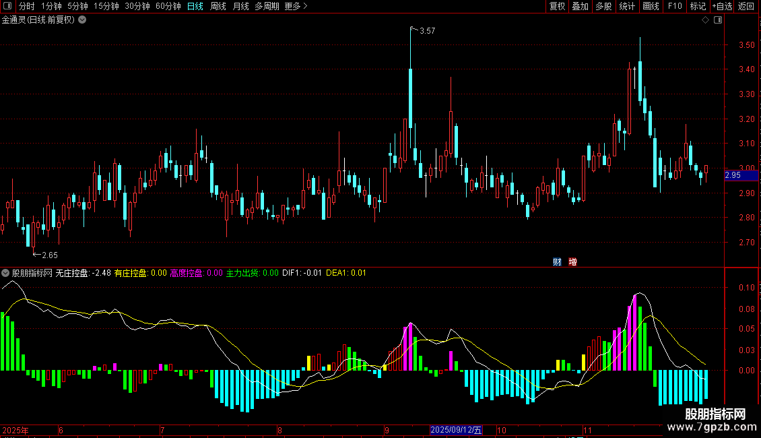Toggle the right side panel icon
Viewport: 761px width, 438px height.
tap(718, 20)
